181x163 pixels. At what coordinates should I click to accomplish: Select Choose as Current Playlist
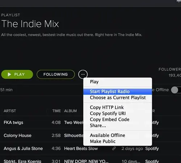[x=118, y=98]
